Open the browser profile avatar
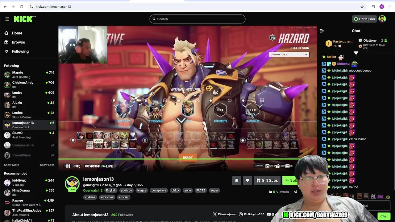395x222 pixels. click(382, 6)
